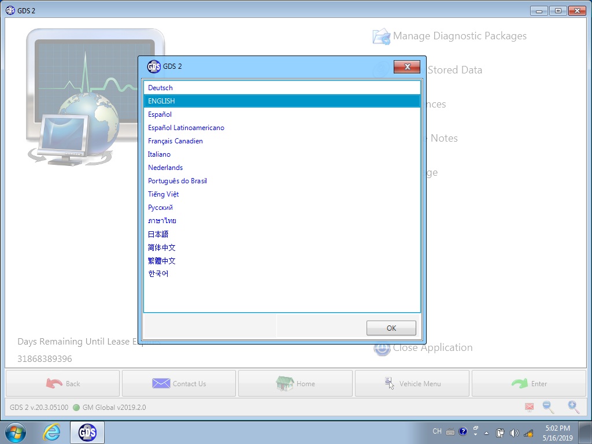Viewport: 592px width, 444px height.
Task: Click the Manage Diagnostic Packages folder icon
Action: pos(382,36)
